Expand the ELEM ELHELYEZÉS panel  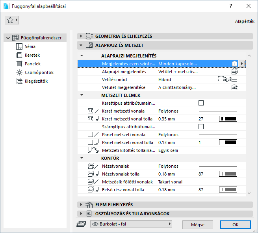(81, 205)
